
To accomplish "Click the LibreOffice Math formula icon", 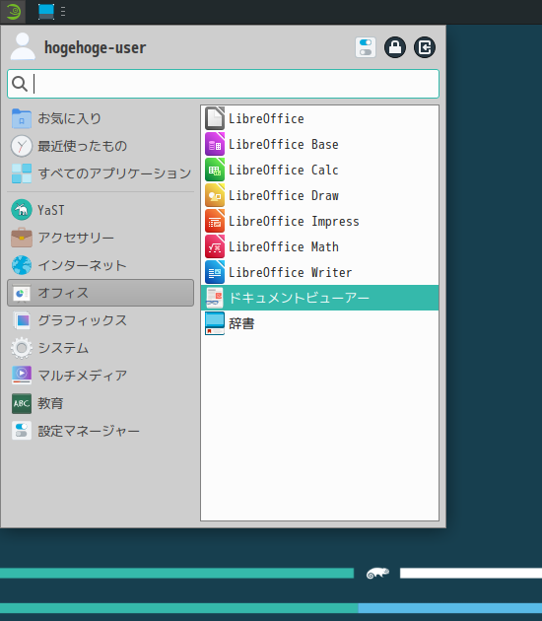I will (215, 246).
